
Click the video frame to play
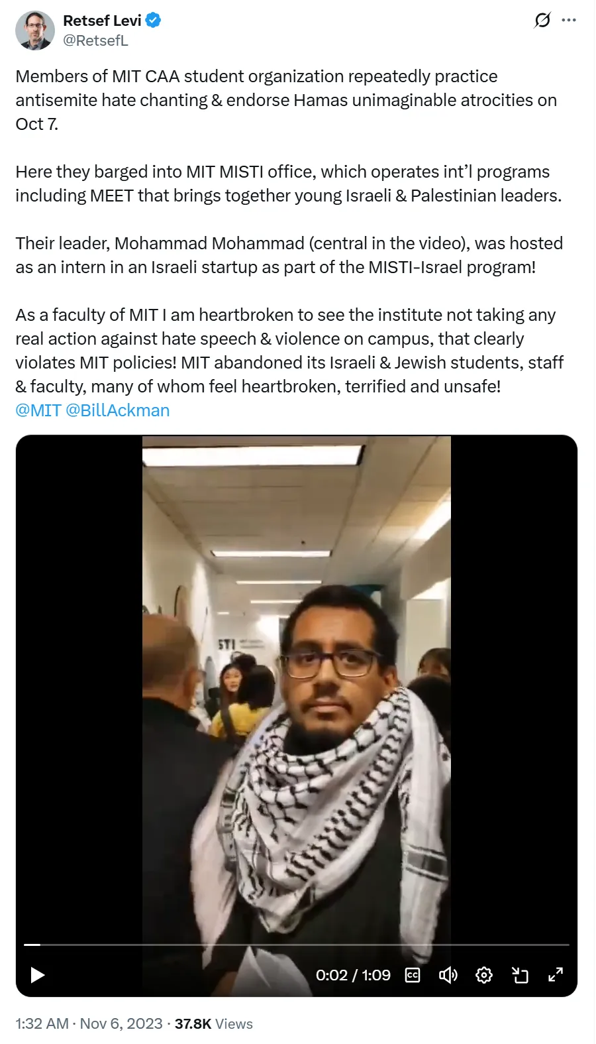pyautogui.click(x=297, y=683)
